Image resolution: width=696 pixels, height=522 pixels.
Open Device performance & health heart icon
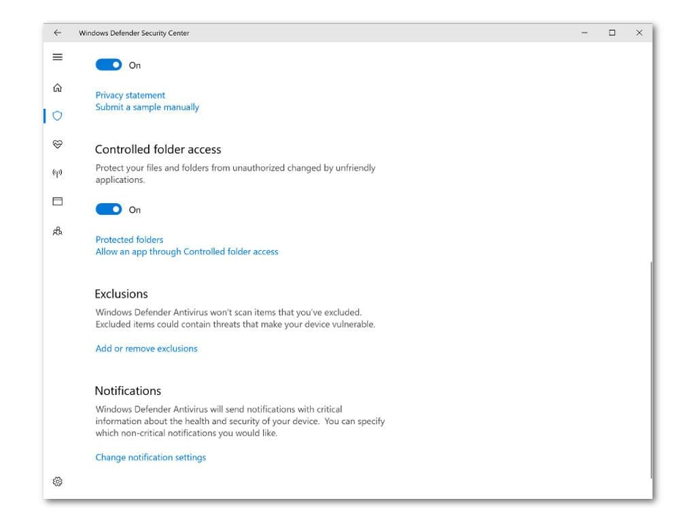coord(57,144)
